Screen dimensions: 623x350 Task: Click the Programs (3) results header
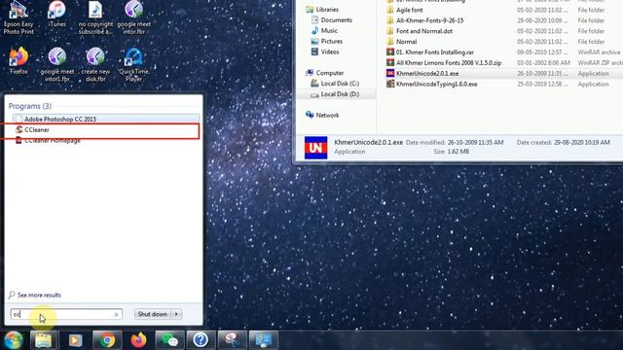point(30,106)
